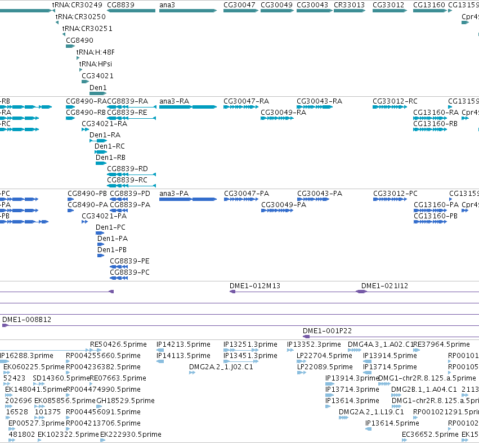Click the CG13160-RB transcript label
479x443 pixels.
coord(435,124)
